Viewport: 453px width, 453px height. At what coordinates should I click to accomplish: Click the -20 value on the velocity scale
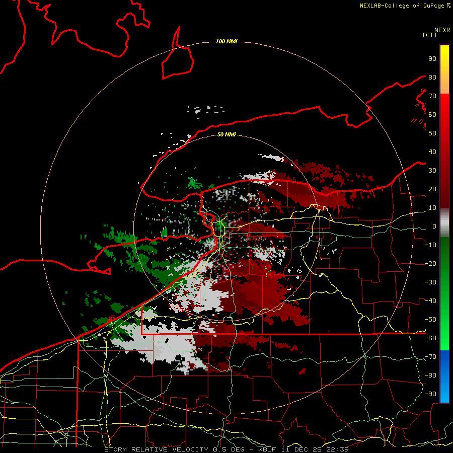(430, 263)
